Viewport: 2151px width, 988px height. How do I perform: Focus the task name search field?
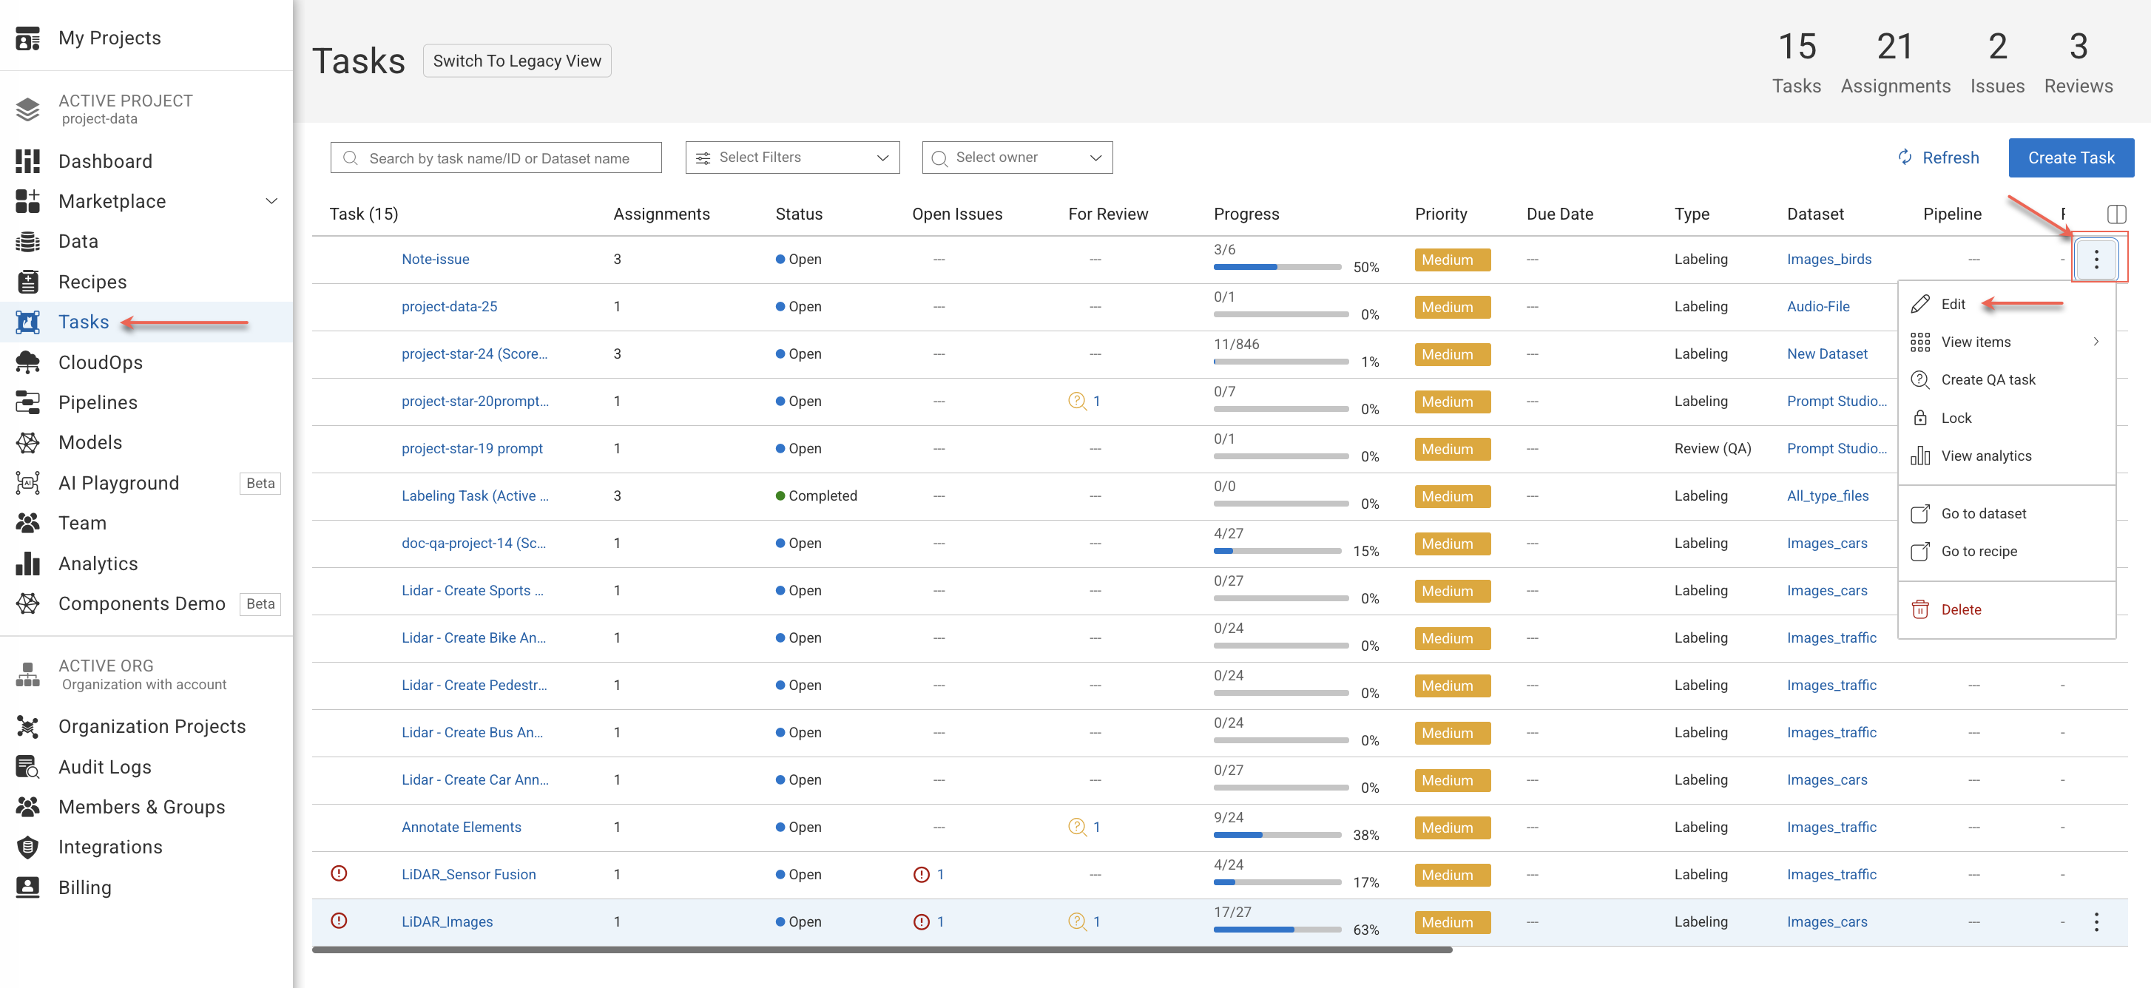(x=496, y=158)
